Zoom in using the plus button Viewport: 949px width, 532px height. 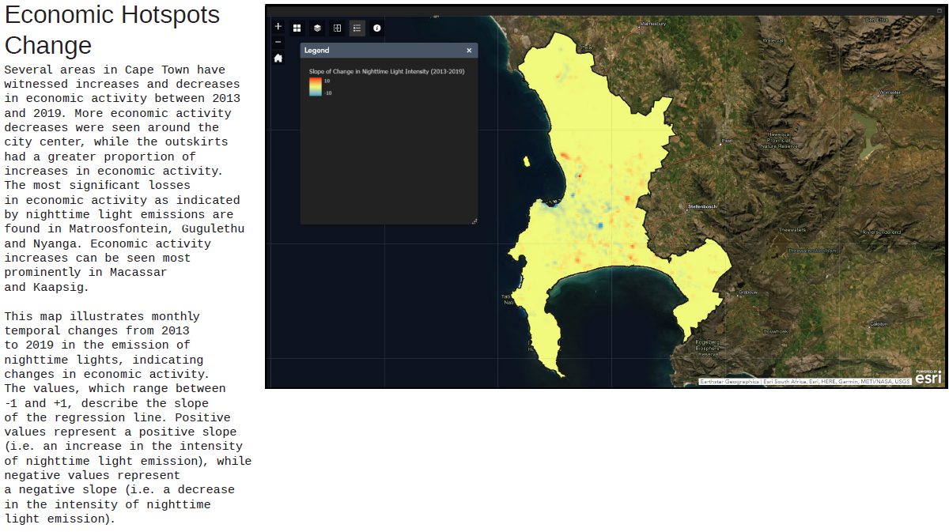[278, 26]
